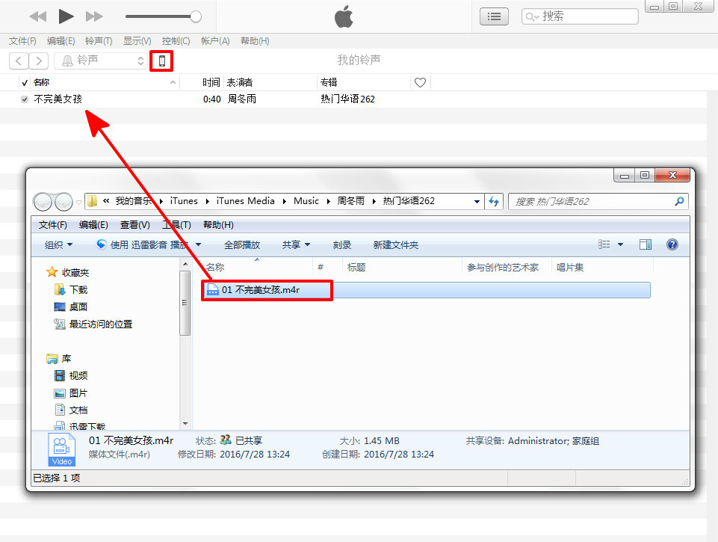This screenshot has width=718, height=542.
Task: Open the iTunes 编辑(E) menu
Action: click(x=61, y=41)
